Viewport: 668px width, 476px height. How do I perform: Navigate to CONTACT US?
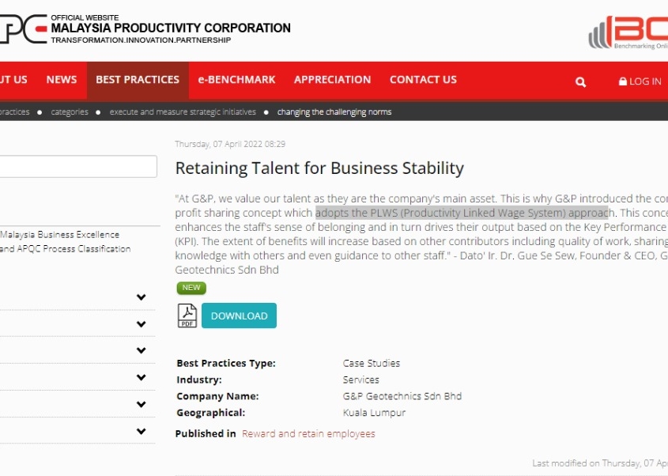(x=423, y=80)
